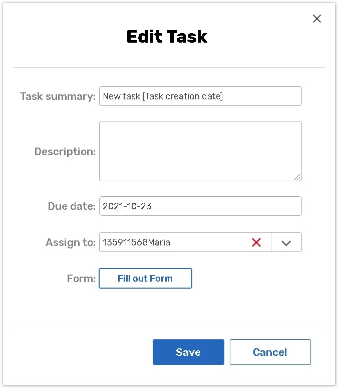Screen dimensions: 338x388
Task: Click the Form label text
Action: pos(81,279)
